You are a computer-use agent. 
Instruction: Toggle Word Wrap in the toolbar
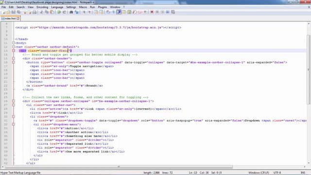coord(108,12)
